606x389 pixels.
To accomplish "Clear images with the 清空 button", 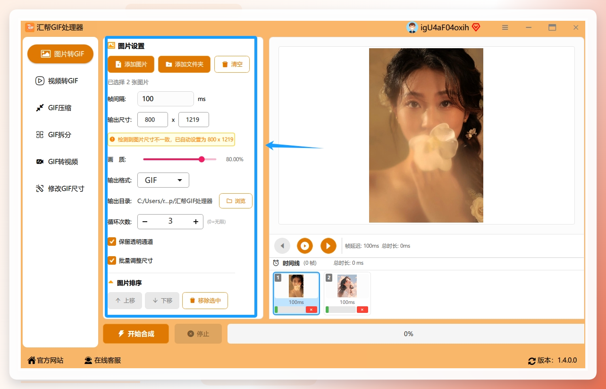I will tap(232, 64).
